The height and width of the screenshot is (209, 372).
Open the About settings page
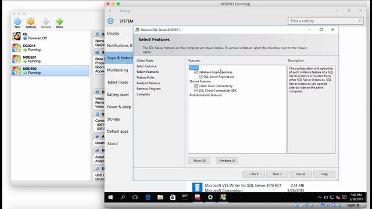tap(112, 143)
